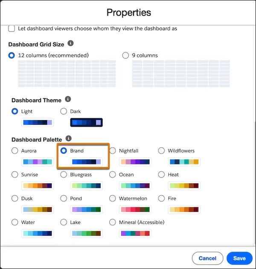Click the Sunrise color swatch strip

click(38, 186)
